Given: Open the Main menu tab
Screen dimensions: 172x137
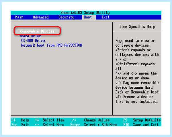Looking at the screenshot, I should (x=19, y=17).
